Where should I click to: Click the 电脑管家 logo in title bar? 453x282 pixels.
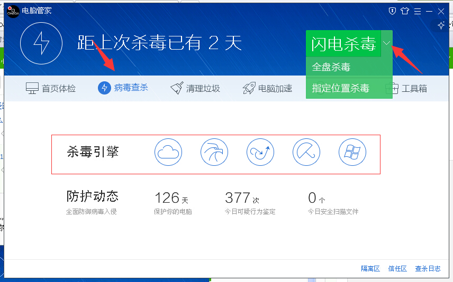(13, 11)
